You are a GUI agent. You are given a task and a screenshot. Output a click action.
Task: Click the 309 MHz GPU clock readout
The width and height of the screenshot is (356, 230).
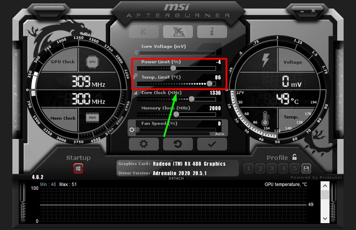[x=88, y=82]
